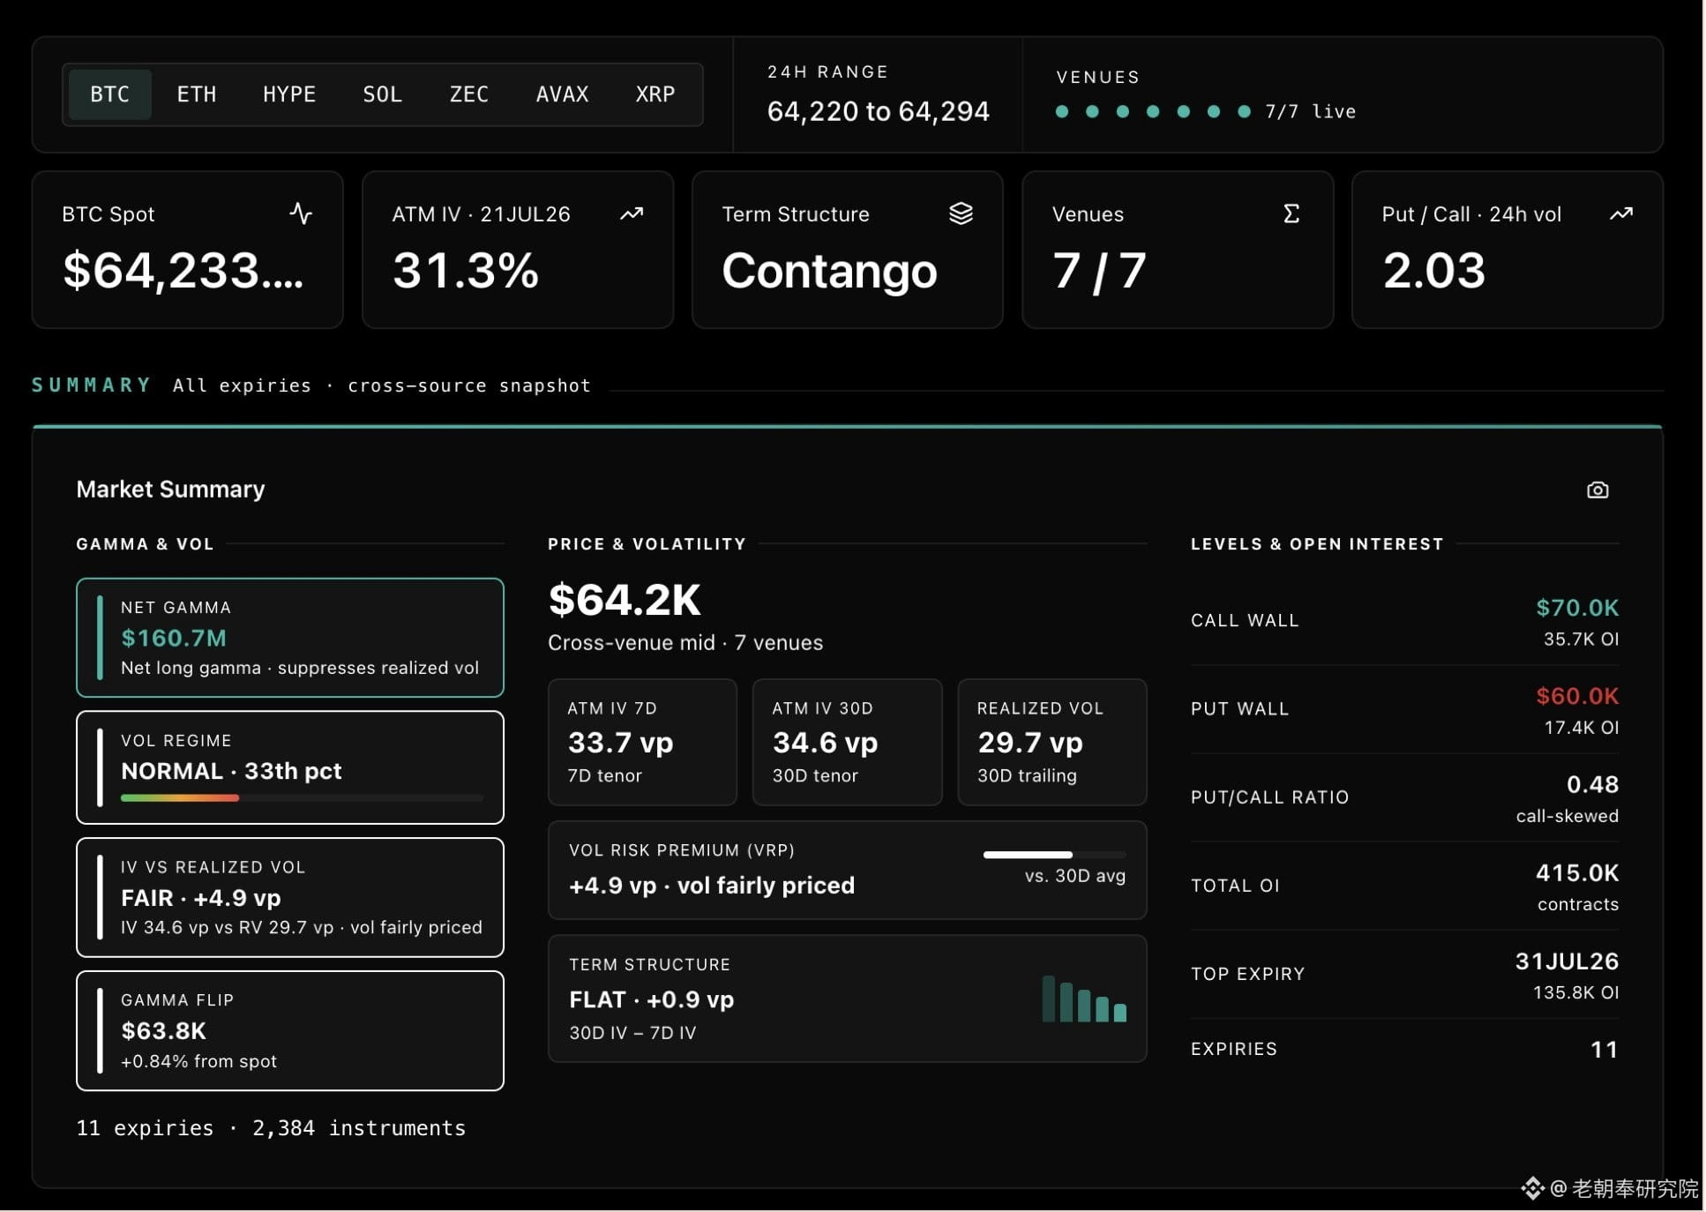Screen dimensions: 1706x1212
Task: Click the pulse icon on BTC Spot card
Action: [x=301, y=213]
